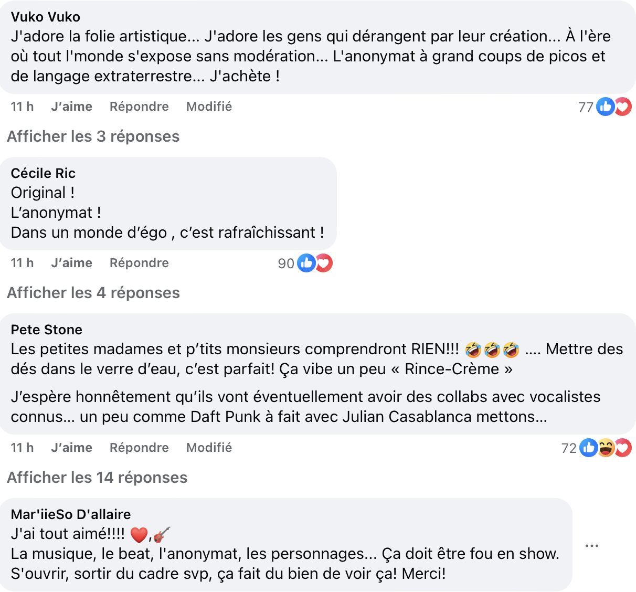This screenshot has height=592, width=636.
Task: Click the 11 h timestamp on Pete Stone's comment
Action: [x=22, y=448]
